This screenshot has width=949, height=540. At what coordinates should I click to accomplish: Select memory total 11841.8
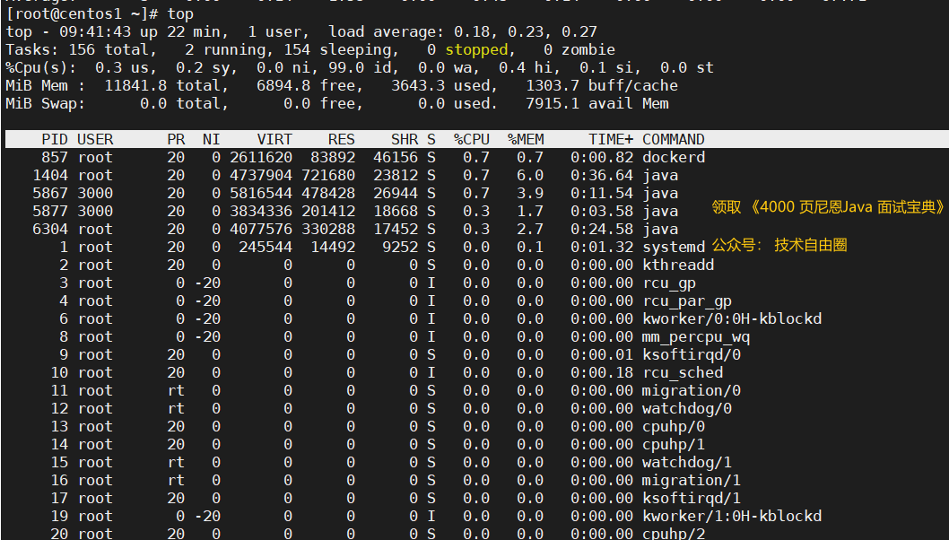coord(135,85)
